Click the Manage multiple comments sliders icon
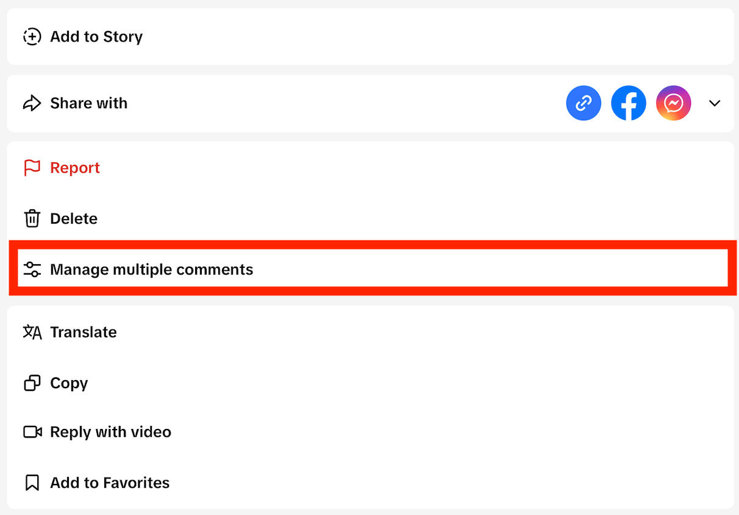The width and height of the screenshot is (739, 515). [32, 269]
